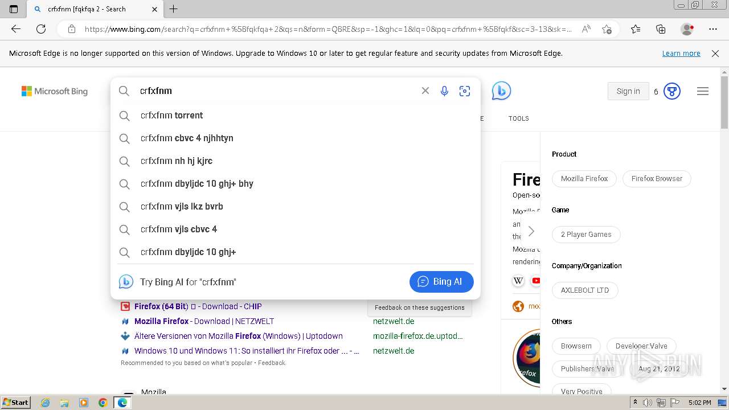Open 'Windows 10 und Windows 11: So installiert' result
Image resolution: width=729 pixels, height=410 pixels.
[247, 351]
